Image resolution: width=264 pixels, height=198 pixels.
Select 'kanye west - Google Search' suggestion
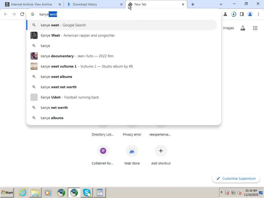click(122, 25)
